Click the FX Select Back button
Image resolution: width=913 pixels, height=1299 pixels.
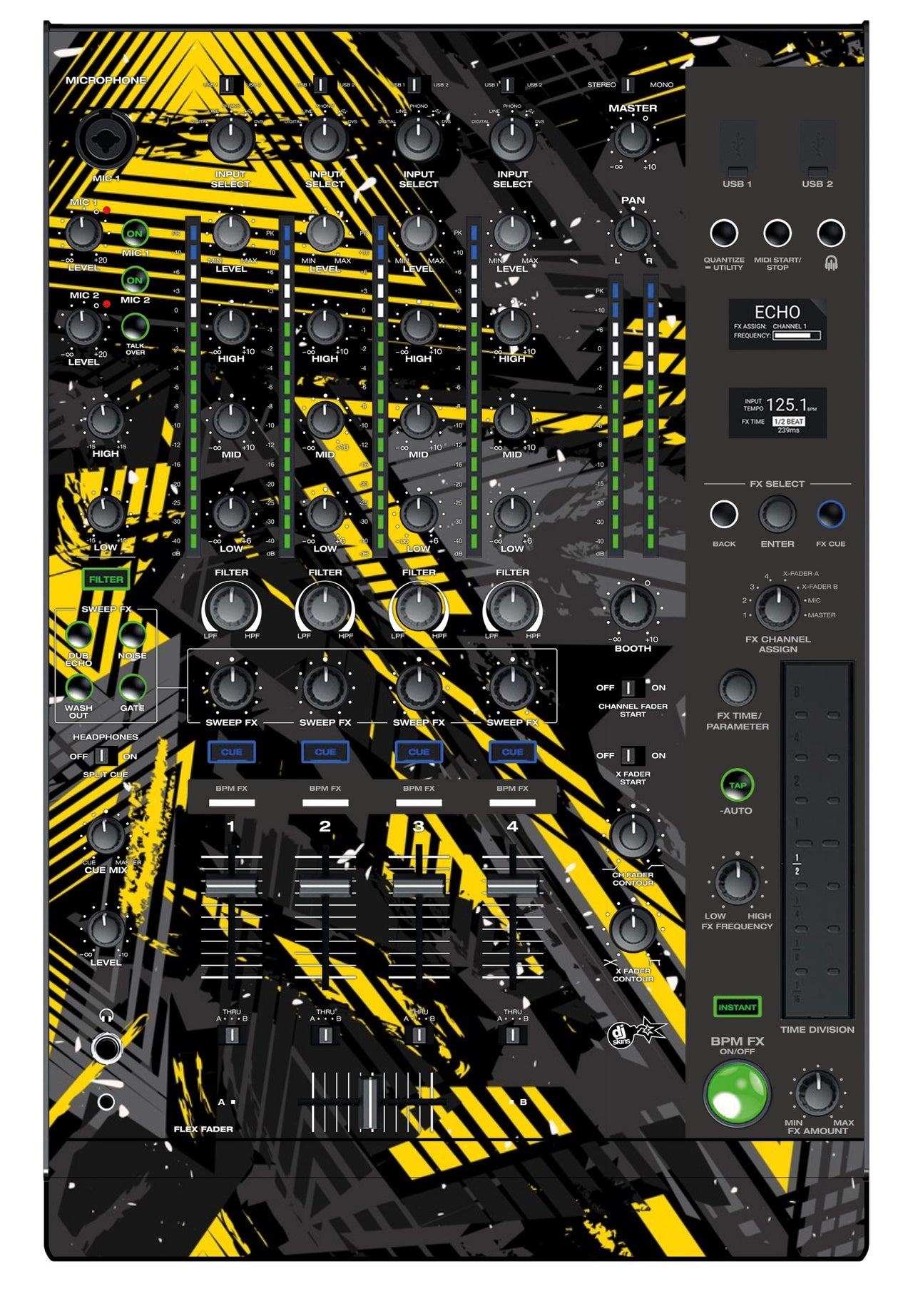(x=724, y=514)
